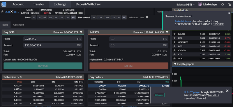233x107 pixels.
Task: Flip market with the SCR/BTS shuffle icon
Action: point(12,12)
